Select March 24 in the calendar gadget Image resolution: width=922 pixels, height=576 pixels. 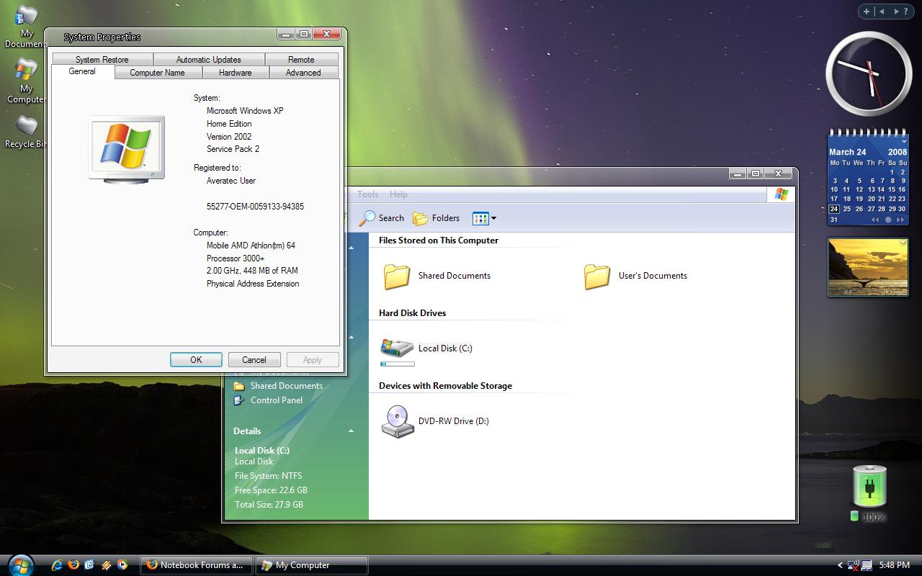tap(834, 209)
